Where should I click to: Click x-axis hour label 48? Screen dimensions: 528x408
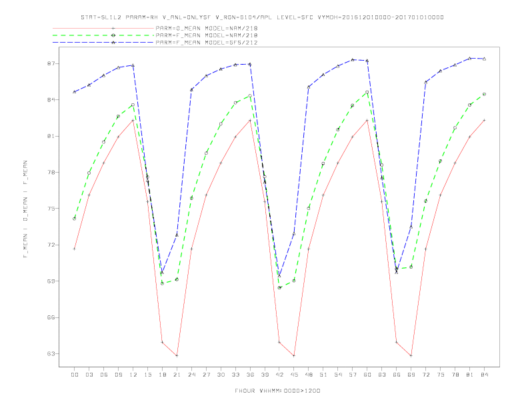click(x=309, y=375)
